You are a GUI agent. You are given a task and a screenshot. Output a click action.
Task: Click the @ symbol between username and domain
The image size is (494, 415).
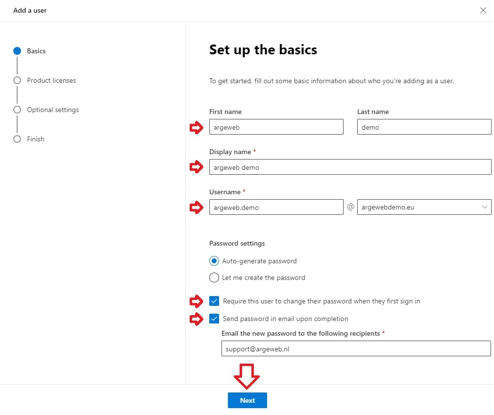pos(351,207)
